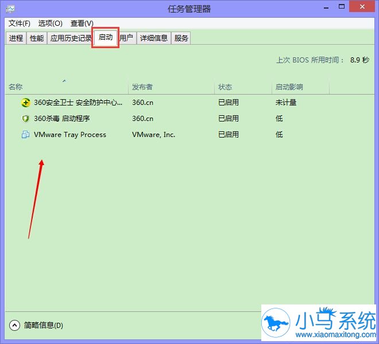The width and height of the screenshot is (379, 344).
Task: Click the 简略信息(D) label
Action: click(44, 325)
